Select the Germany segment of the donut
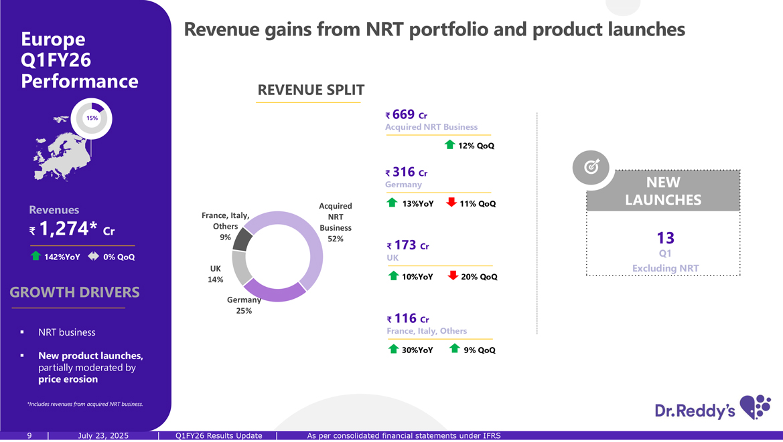 (x=275, y=292)
